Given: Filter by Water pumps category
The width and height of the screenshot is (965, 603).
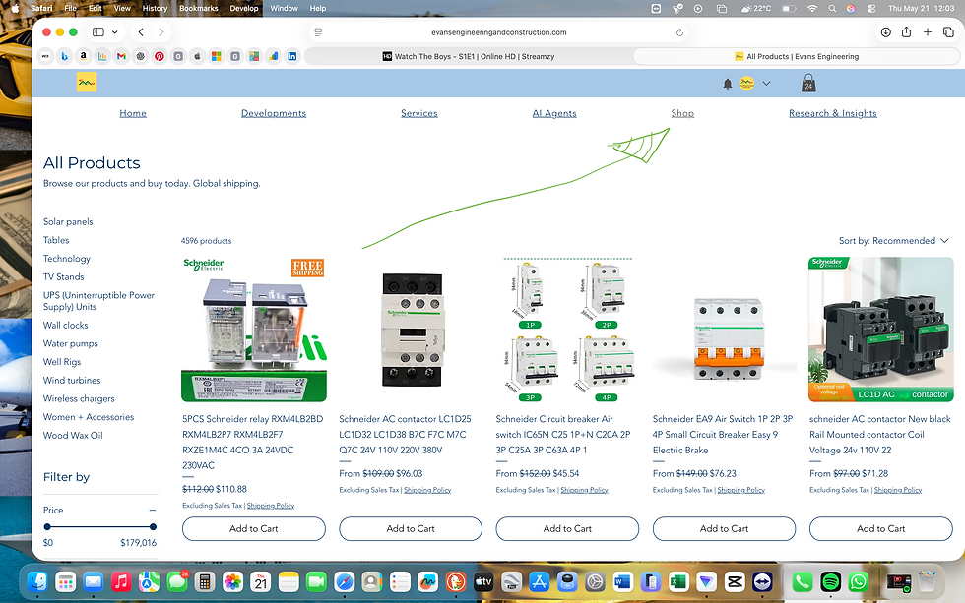Looking at the screenshot, I should pos(71,343).
